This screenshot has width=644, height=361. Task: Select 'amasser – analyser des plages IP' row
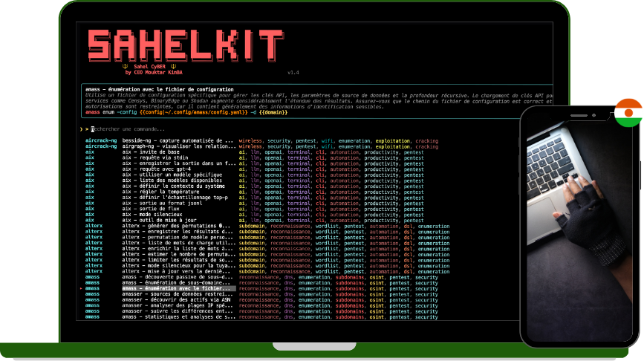[x=261, y=305]
